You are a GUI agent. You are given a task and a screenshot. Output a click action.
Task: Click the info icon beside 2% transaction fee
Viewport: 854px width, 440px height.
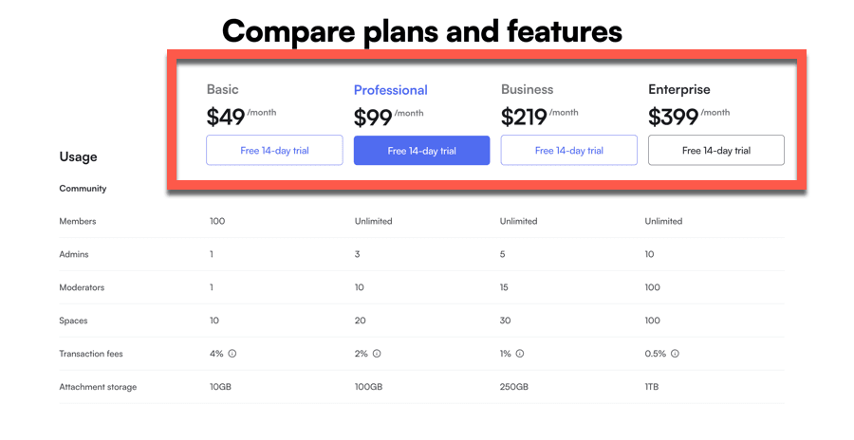[x=377, y=354]
